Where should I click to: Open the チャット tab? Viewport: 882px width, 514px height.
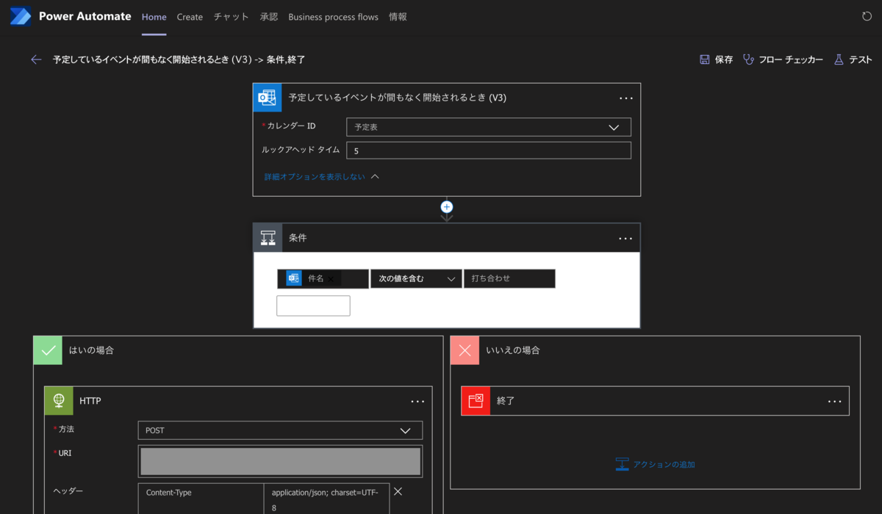(x=231, y=17)
